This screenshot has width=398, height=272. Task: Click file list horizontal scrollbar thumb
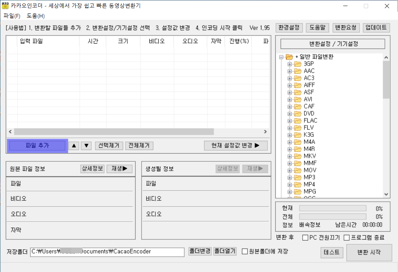[114, 132]
